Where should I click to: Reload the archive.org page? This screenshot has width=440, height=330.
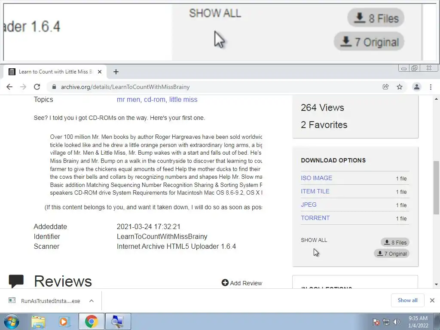[37, 87]
